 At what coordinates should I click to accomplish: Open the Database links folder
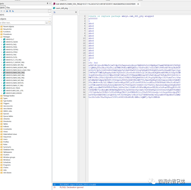pyautogui.click(x=9, y=150)
